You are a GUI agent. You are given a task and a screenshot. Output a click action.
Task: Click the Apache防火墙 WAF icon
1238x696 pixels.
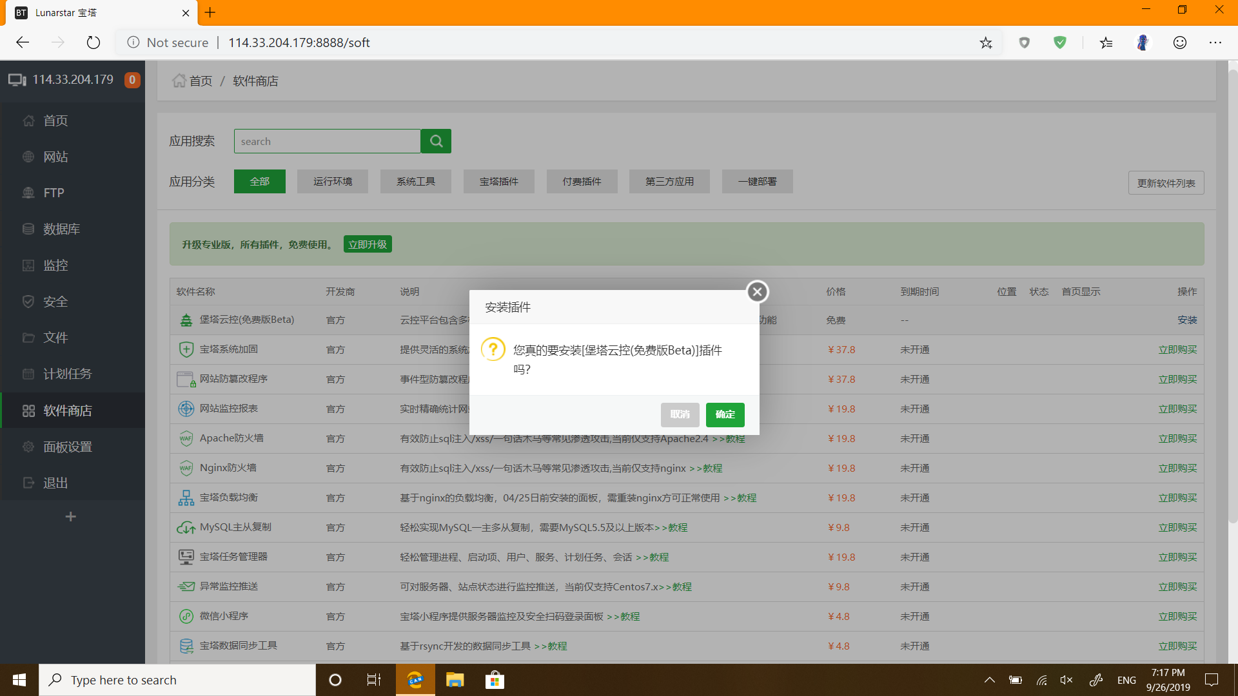pyautogui.click(x=186, y=438)
